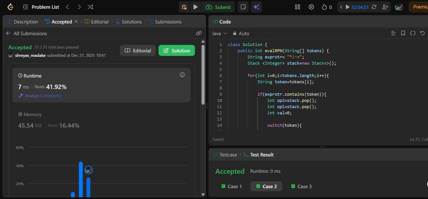Reset the timer with refresh icon
This screenshot has width=428, height=199.
coord(374,7)
